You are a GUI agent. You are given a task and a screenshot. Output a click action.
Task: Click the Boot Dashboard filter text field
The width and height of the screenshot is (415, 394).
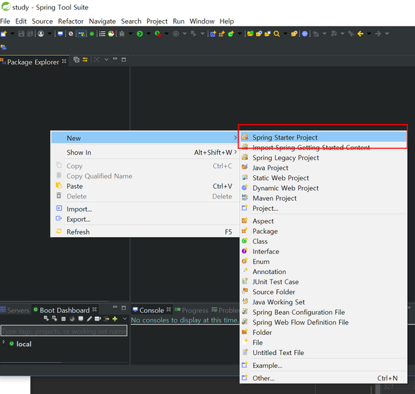tap(64, 331)
